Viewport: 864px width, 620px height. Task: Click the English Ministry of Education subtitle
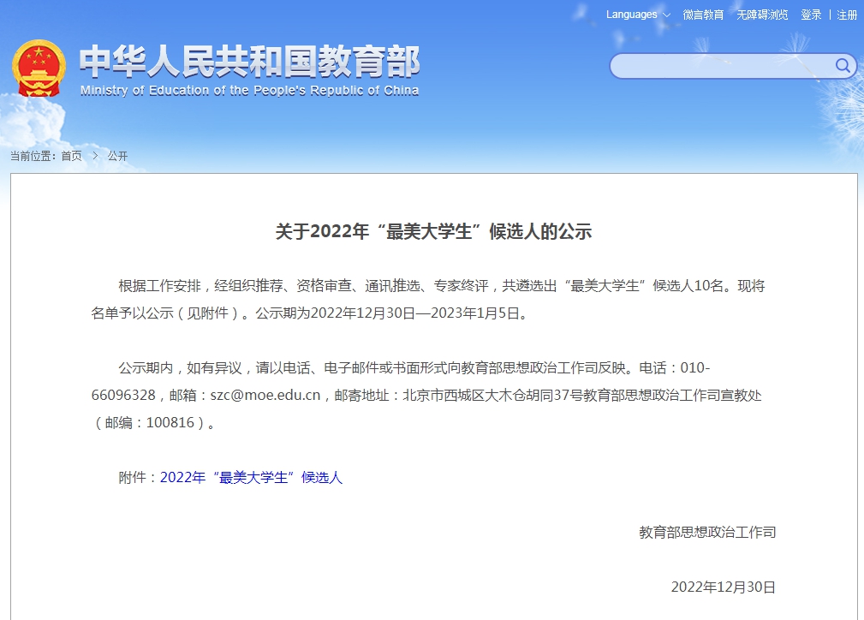click(x=249, y=91)
